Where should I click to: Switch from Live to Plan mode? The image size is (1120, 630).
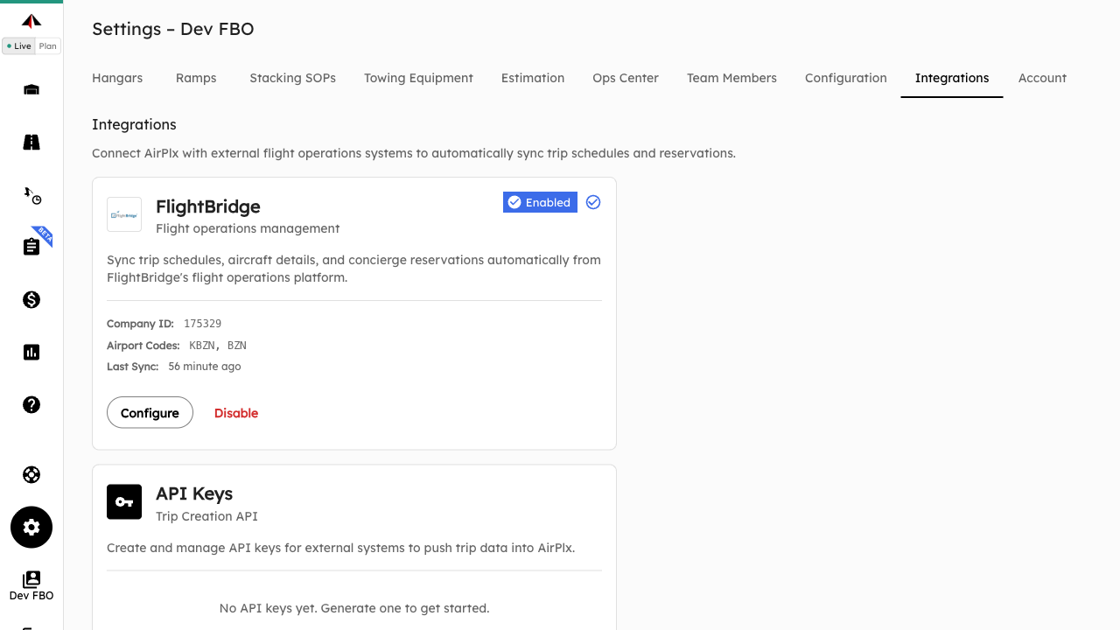pos(47,45)
